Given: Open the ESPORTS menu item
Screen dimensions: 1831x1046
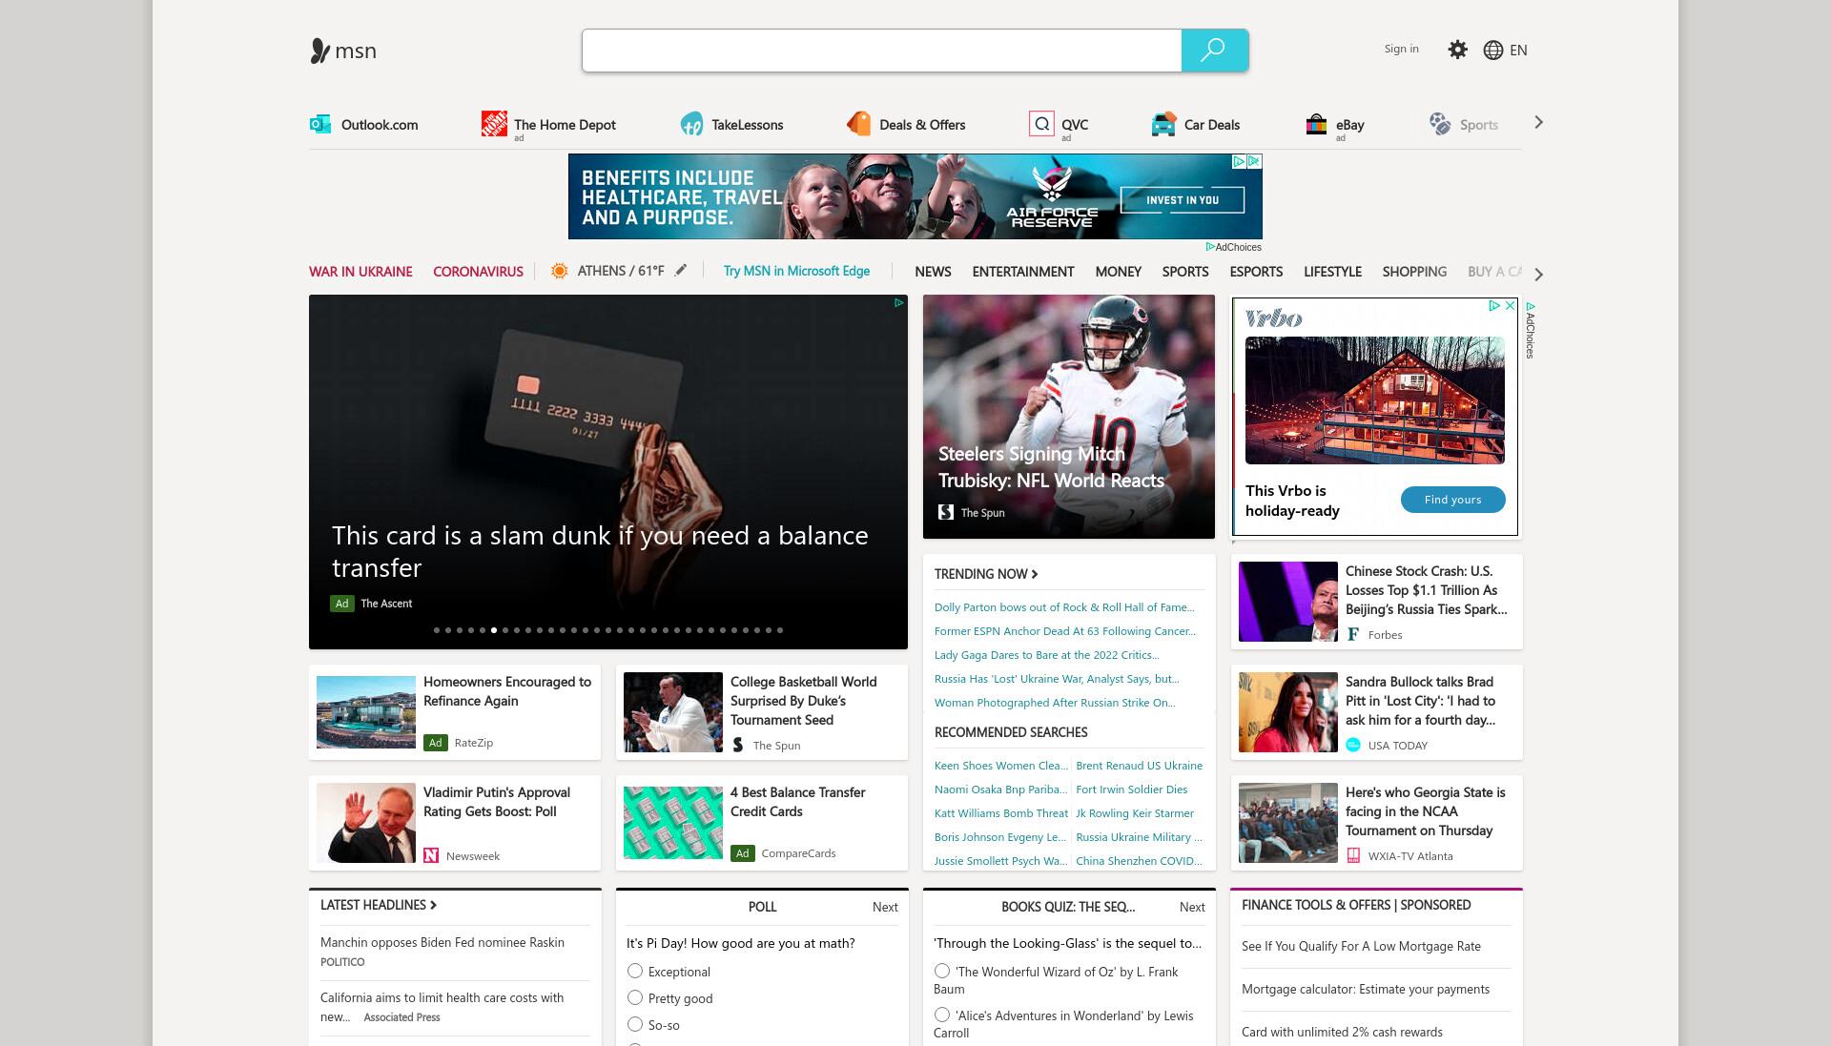Looking at the screenshot, I should [x=1256, y=272].
